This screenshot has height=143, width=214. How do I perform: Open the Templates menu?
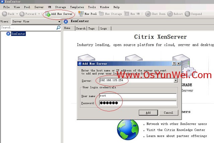(77, 7)
